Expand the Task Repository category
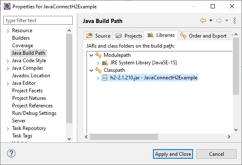Screen dimensions: 242x165 pyautogui.click(x=8, y=129)
